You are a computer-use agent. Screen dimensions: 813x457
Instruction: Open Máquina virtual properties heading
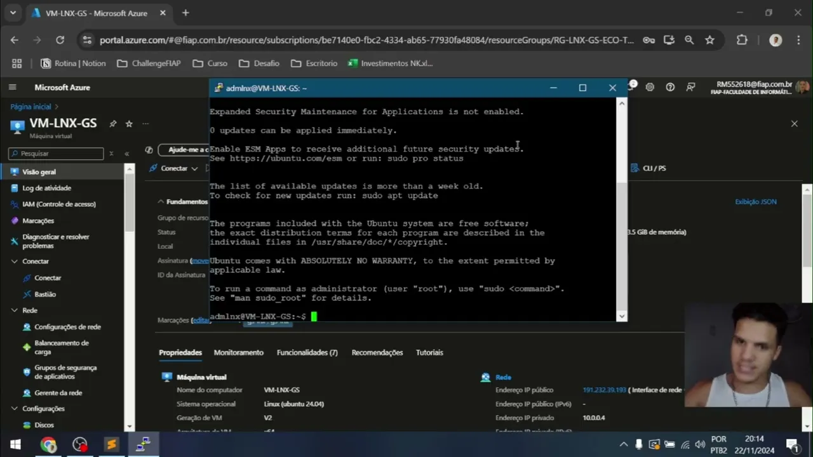201,377
